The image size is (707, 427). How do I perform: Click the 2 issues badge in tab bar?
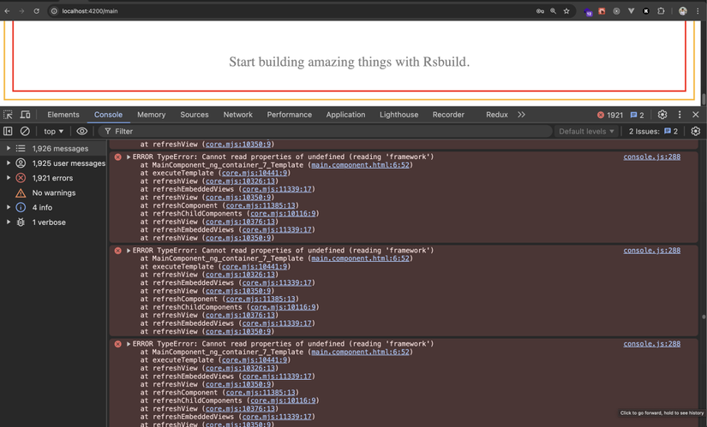[637, 115]
